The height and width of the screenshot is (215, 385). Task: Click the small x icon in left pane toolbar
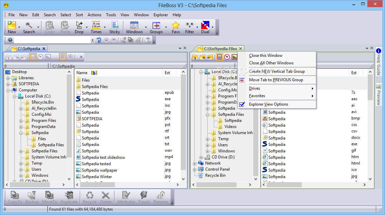[81, 57]
